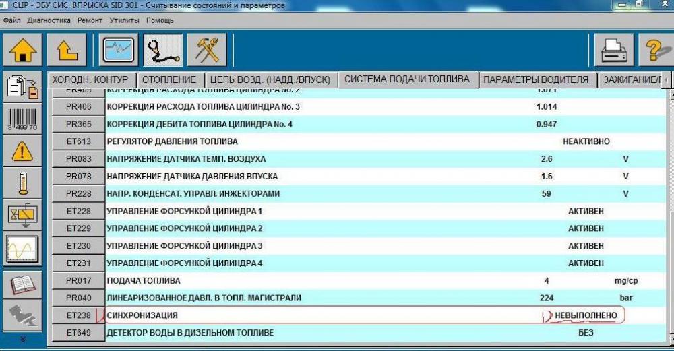Open the documents report sidebar icon
This screenshot has height=351, width=674.
[22, 86]
